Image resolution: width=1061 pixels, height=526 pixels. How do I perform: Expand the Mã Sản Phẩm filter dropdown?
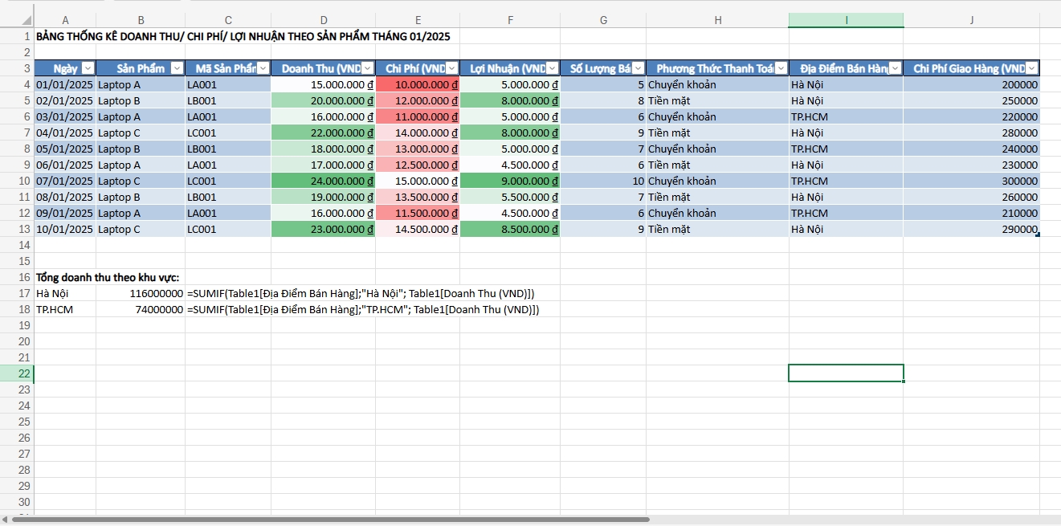263,68
